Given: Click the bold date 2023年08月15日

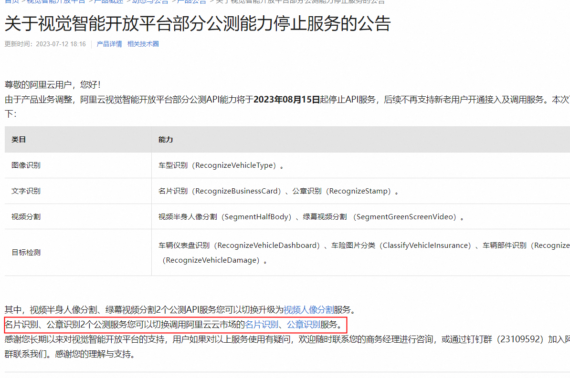Looking at the screenshot, I should (x=286, y=100).
